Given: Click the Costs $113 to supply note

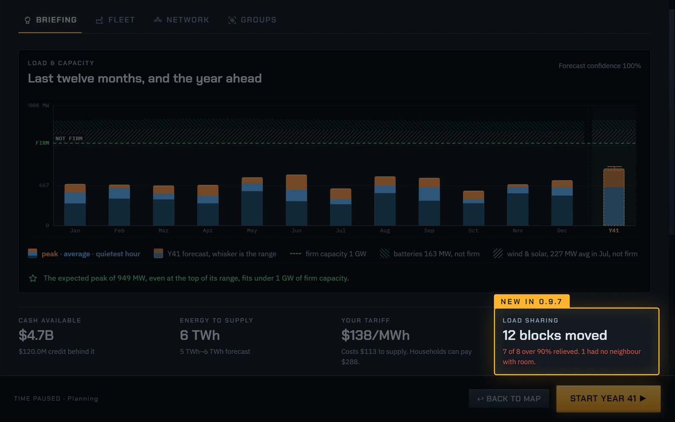Looking at the screenshot, I should pos(407,357).
